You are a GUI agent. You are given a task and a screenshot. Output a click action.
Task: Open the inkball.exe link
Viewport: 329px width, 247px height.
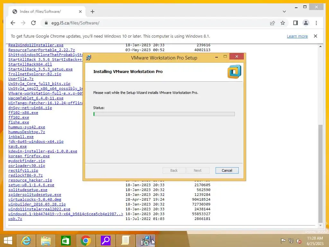(x=21, y=137)
